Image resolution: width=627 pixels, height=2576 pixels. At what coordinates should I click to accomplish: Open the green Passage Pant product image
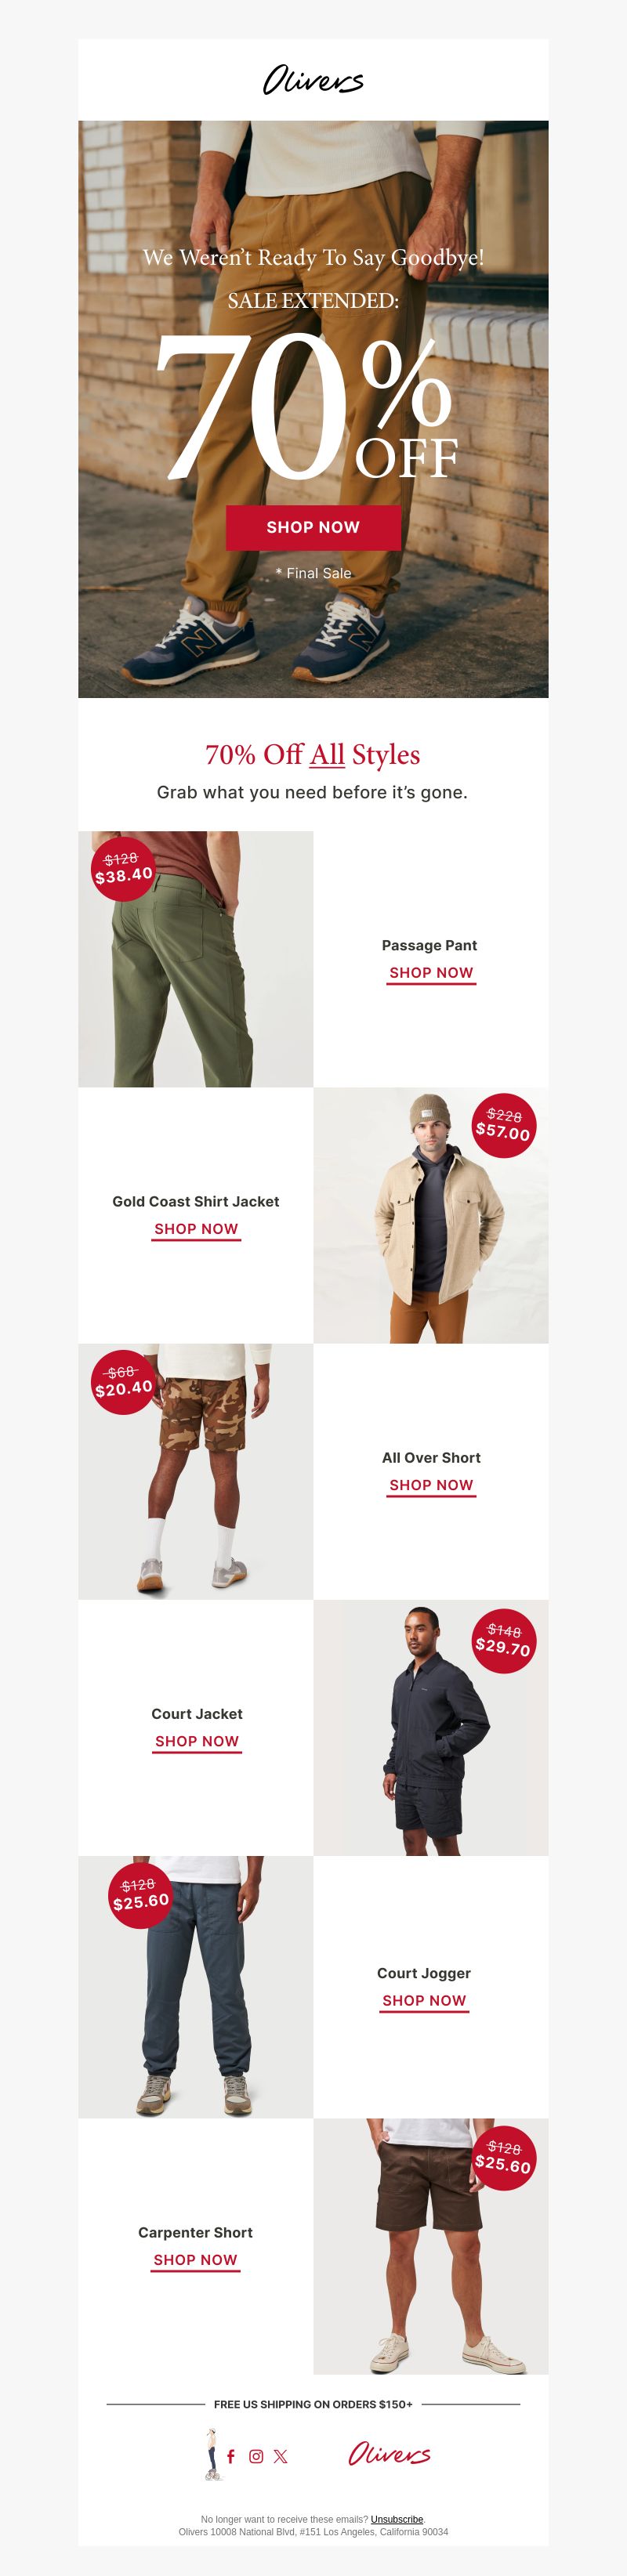(196, 959)
